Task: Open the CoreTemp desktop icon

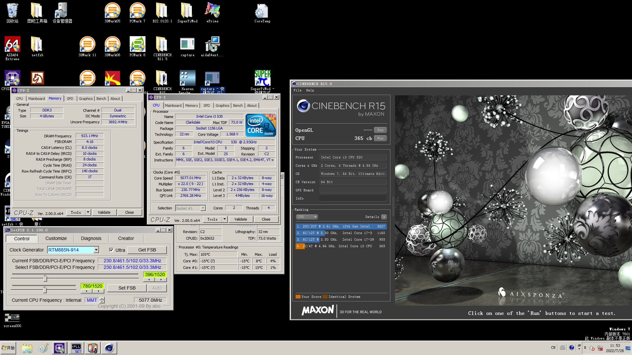Action: pos(262,13)
